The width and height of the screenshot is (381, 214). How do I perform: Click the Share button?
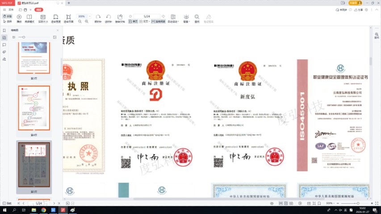pyautogui.click(x=358, y=10)
